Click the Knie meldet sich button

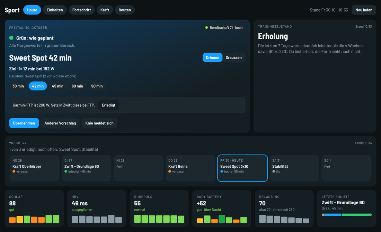(99, 123)
